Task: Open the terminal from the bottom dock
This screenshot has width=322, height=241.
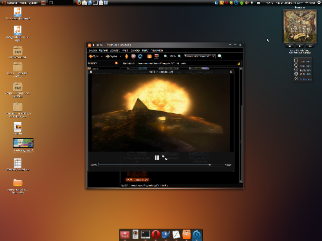Action: 146,235
